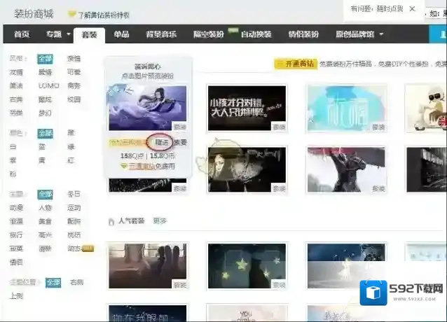Screen dimensions: 447x322
Task: Select 全部 in the 风格 style filter
Action: pos(45,59)
